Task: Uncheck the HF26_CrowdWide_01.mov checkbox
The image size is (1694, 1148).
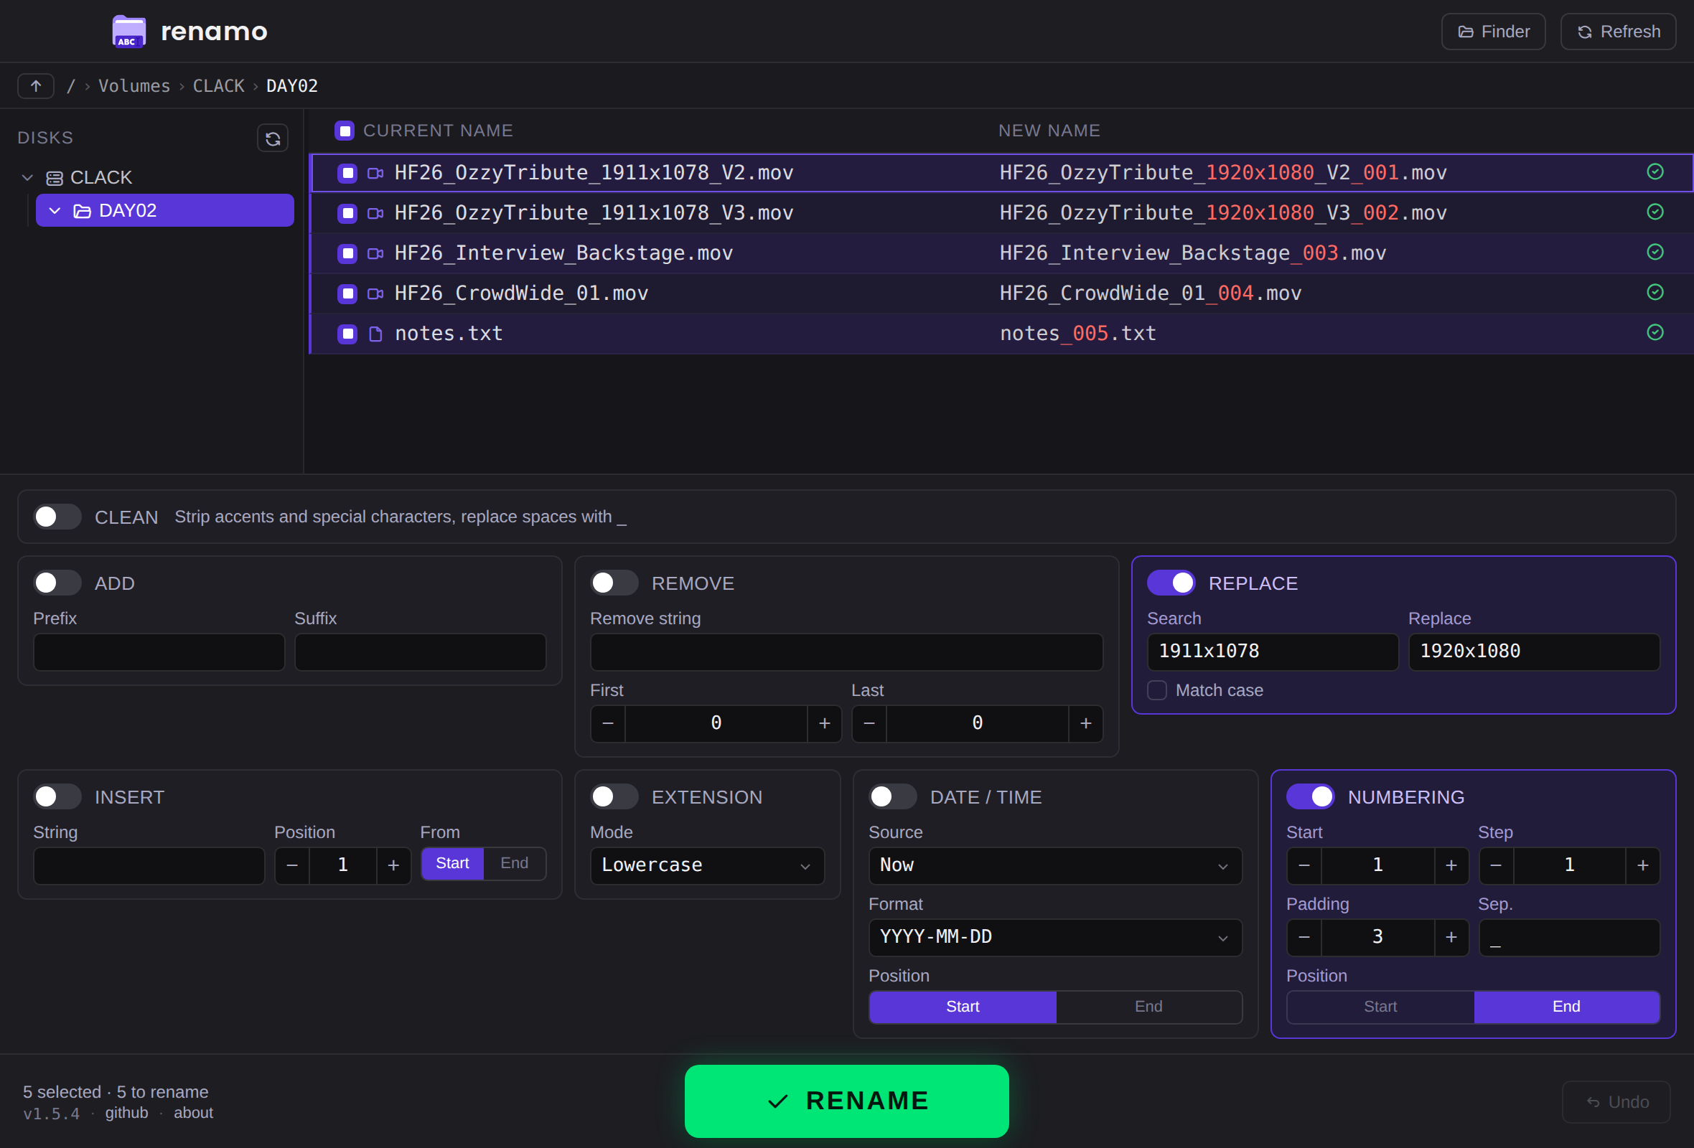Action: pos(347,293)
